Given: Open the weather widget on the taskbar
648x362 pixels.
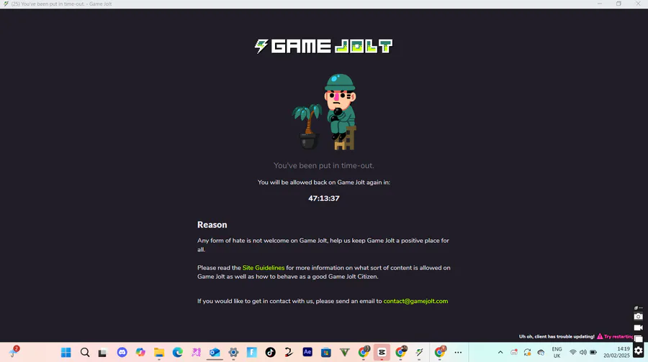Looking at the screenshot, I should pos(14,352).
